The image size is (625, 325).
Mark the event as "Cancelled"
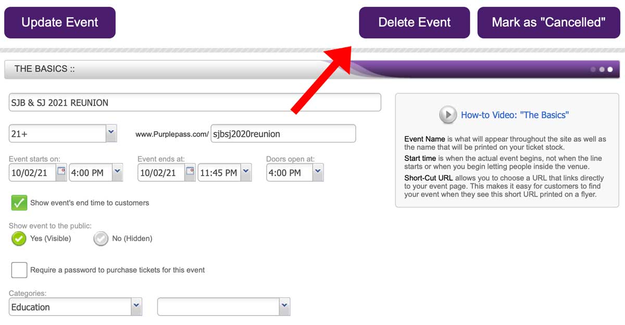[548, 22]
